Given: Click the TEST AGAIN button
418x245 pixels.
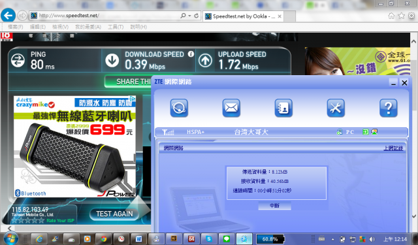Looking at the screenshot, I should 114,214.
